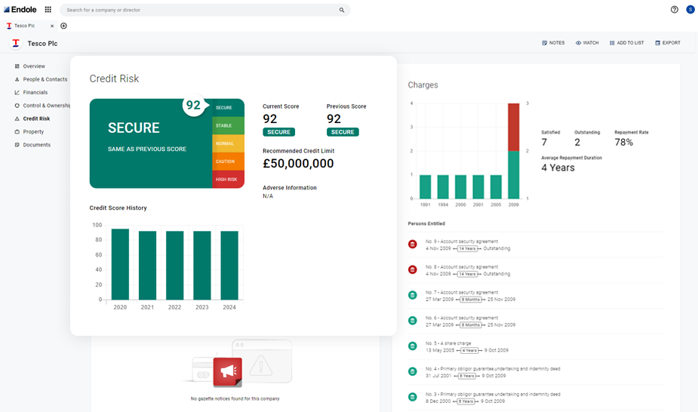The width and height of the screenshot is (698, 412).
Task: Click the 1991 bar in Charges chart
Action: [425, 187]
